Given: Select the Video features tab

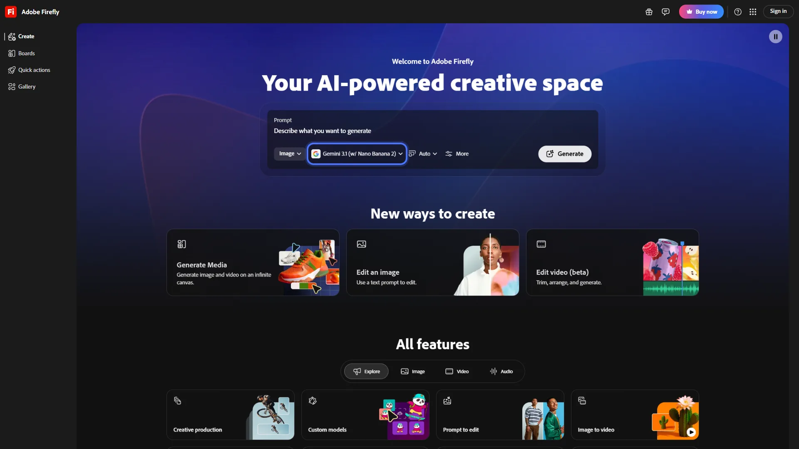Looking at the screenshot, I should 457,371.
